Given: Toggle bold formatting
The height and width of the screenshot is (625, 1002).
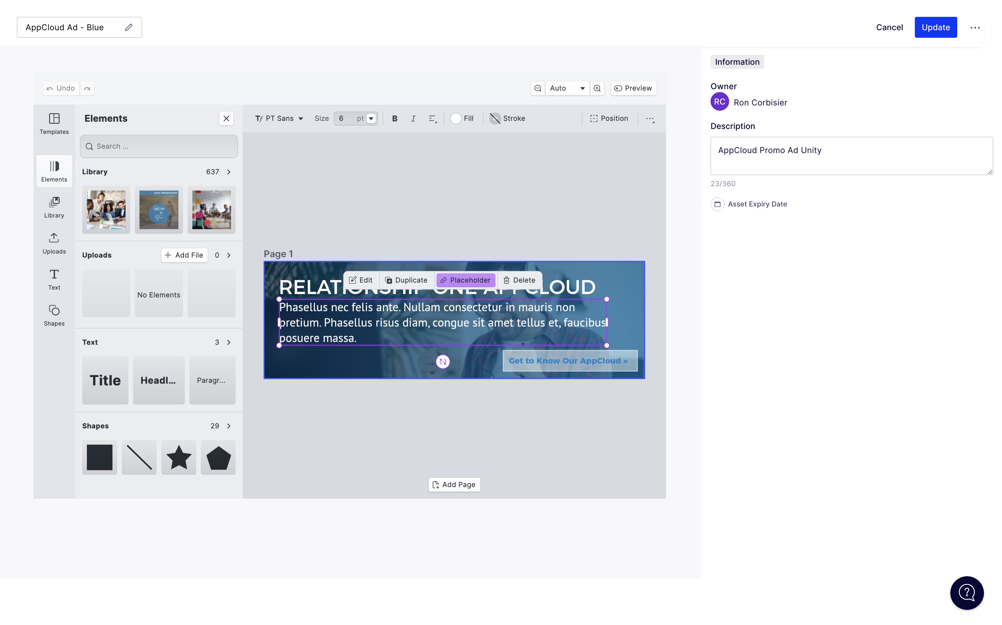Looking at the screenshot, I should click(395, 118).
